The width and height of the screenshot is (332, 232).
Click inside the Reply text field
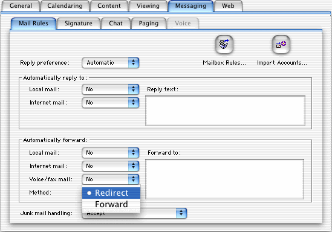click(226, 111)
